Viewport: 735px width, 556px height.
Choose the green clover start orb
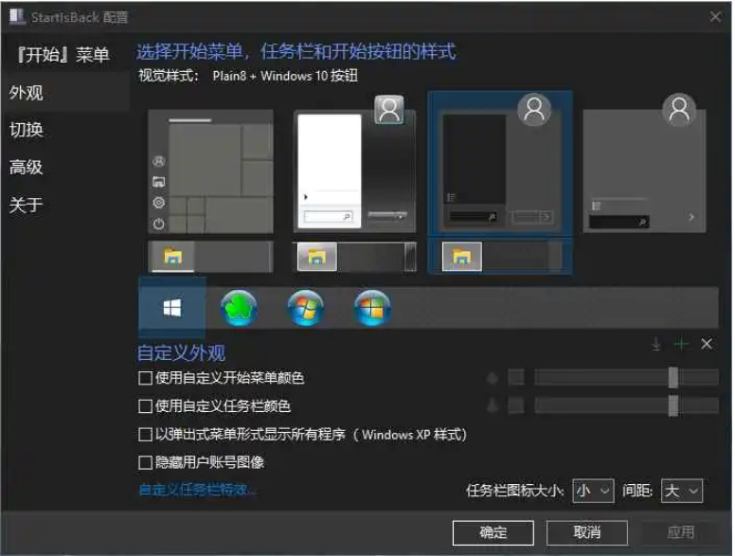239,308
